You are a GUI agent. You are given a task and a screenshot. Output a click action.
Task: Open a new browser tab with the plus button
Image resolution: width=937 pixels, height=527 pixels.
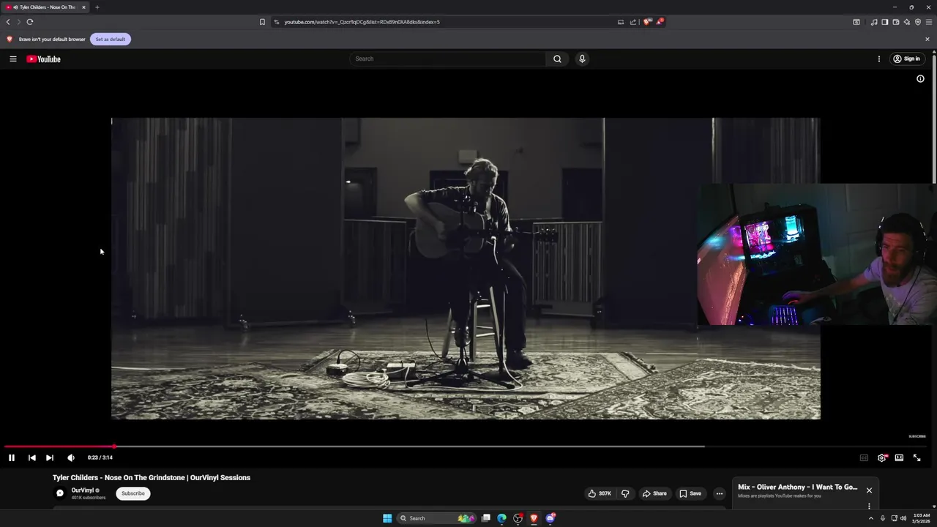(97, 7)
